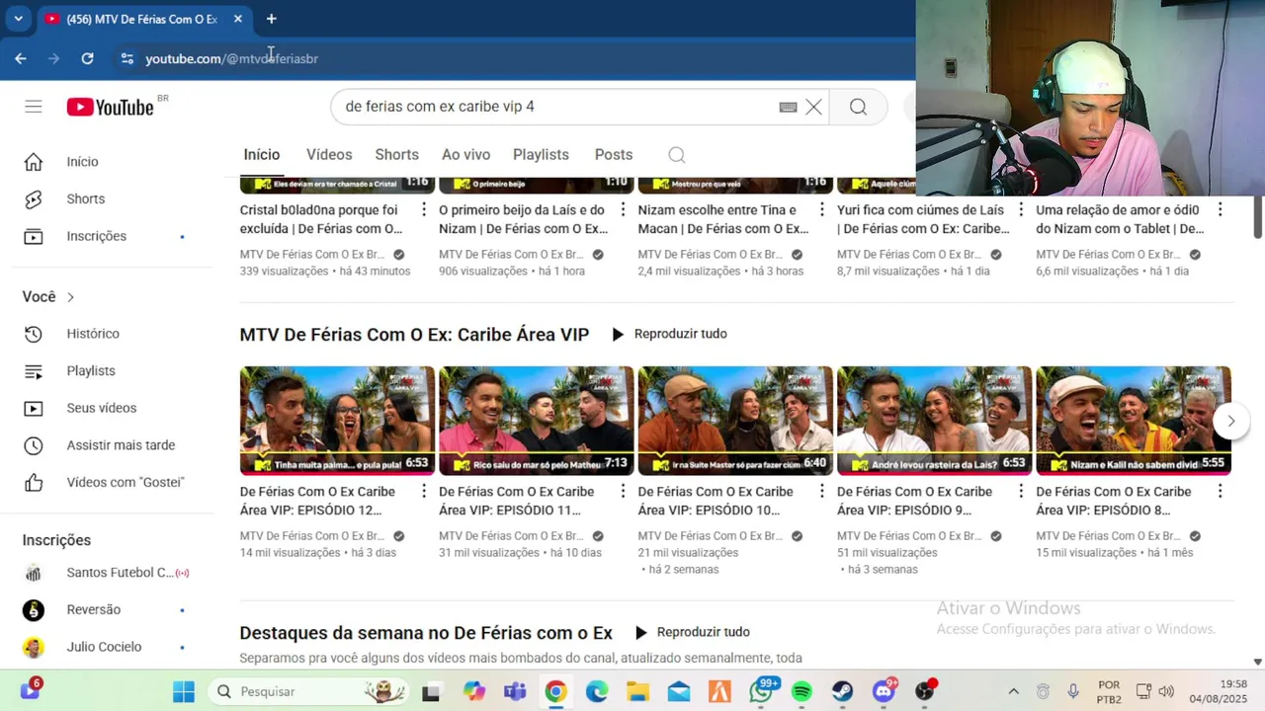This screenshot has width=1265, height=711.
Task: Open Windows Start menu
Action: tap(184, 691)
